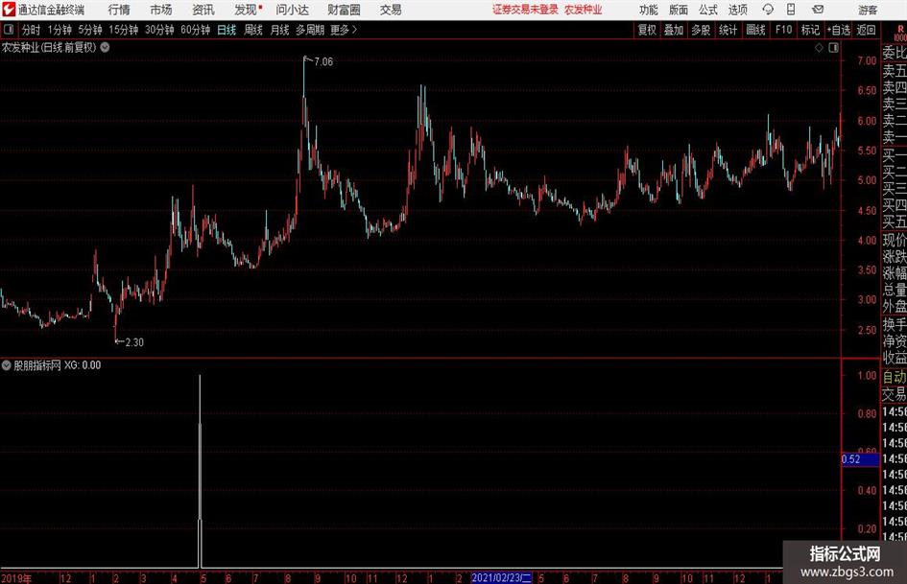Switch to 15分钟 period tab

coord(124,30)
